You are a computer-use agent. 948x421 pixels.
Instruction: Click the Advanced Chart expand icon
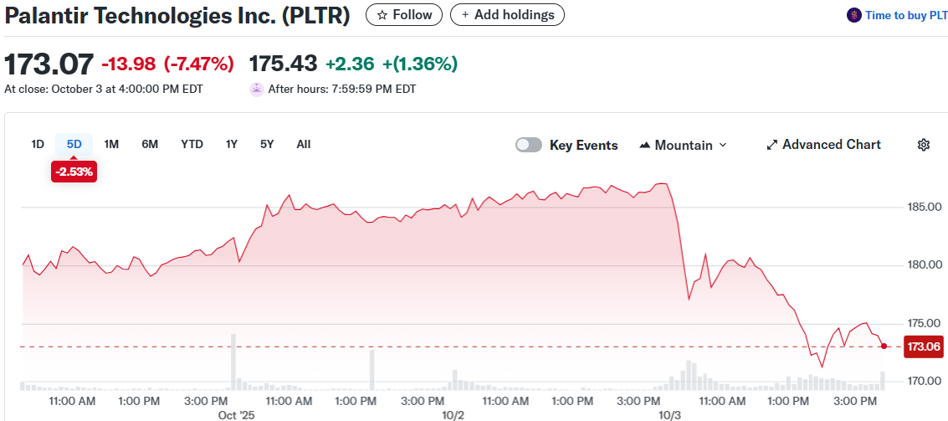[x=772, y=145]
